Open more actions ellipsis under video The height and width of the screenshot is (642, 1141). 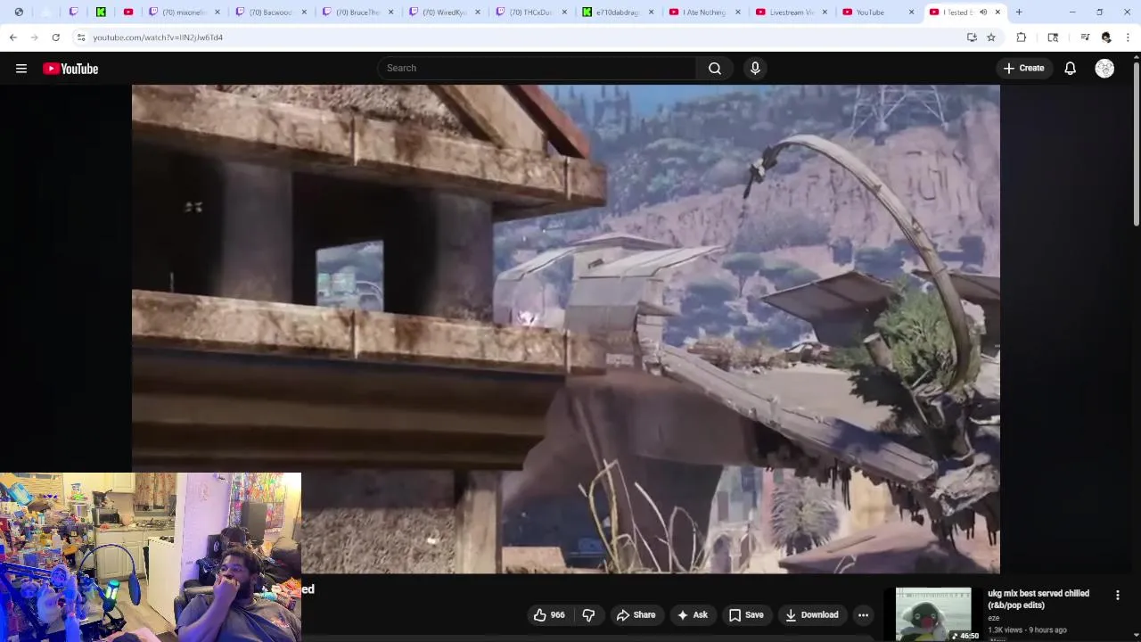(863, 614)
